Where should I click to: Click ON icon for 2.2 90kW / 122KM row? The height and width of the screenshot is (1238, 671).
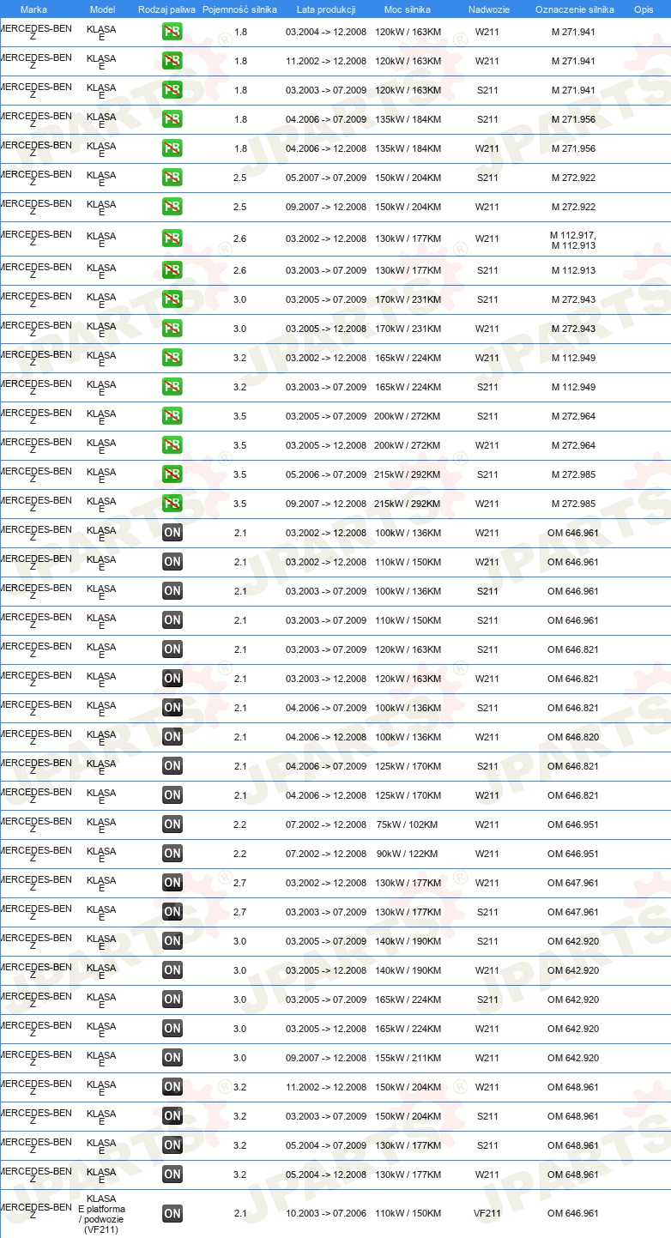[172, 855]
